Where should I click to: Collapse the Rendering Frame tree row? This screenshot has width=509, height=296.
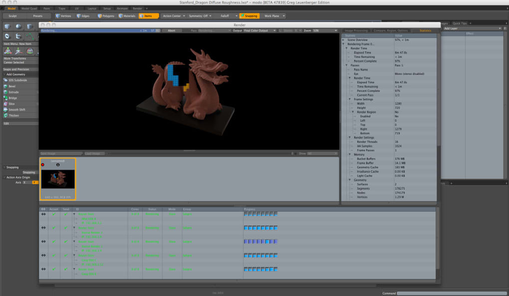click(x=343, y=44)
